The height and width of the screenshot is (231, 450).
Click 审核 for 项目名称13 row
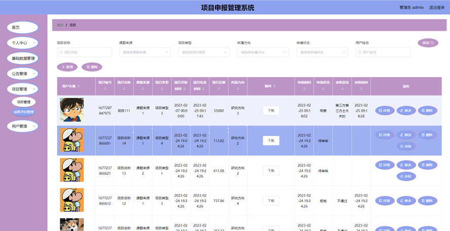[x=406, y=176]
